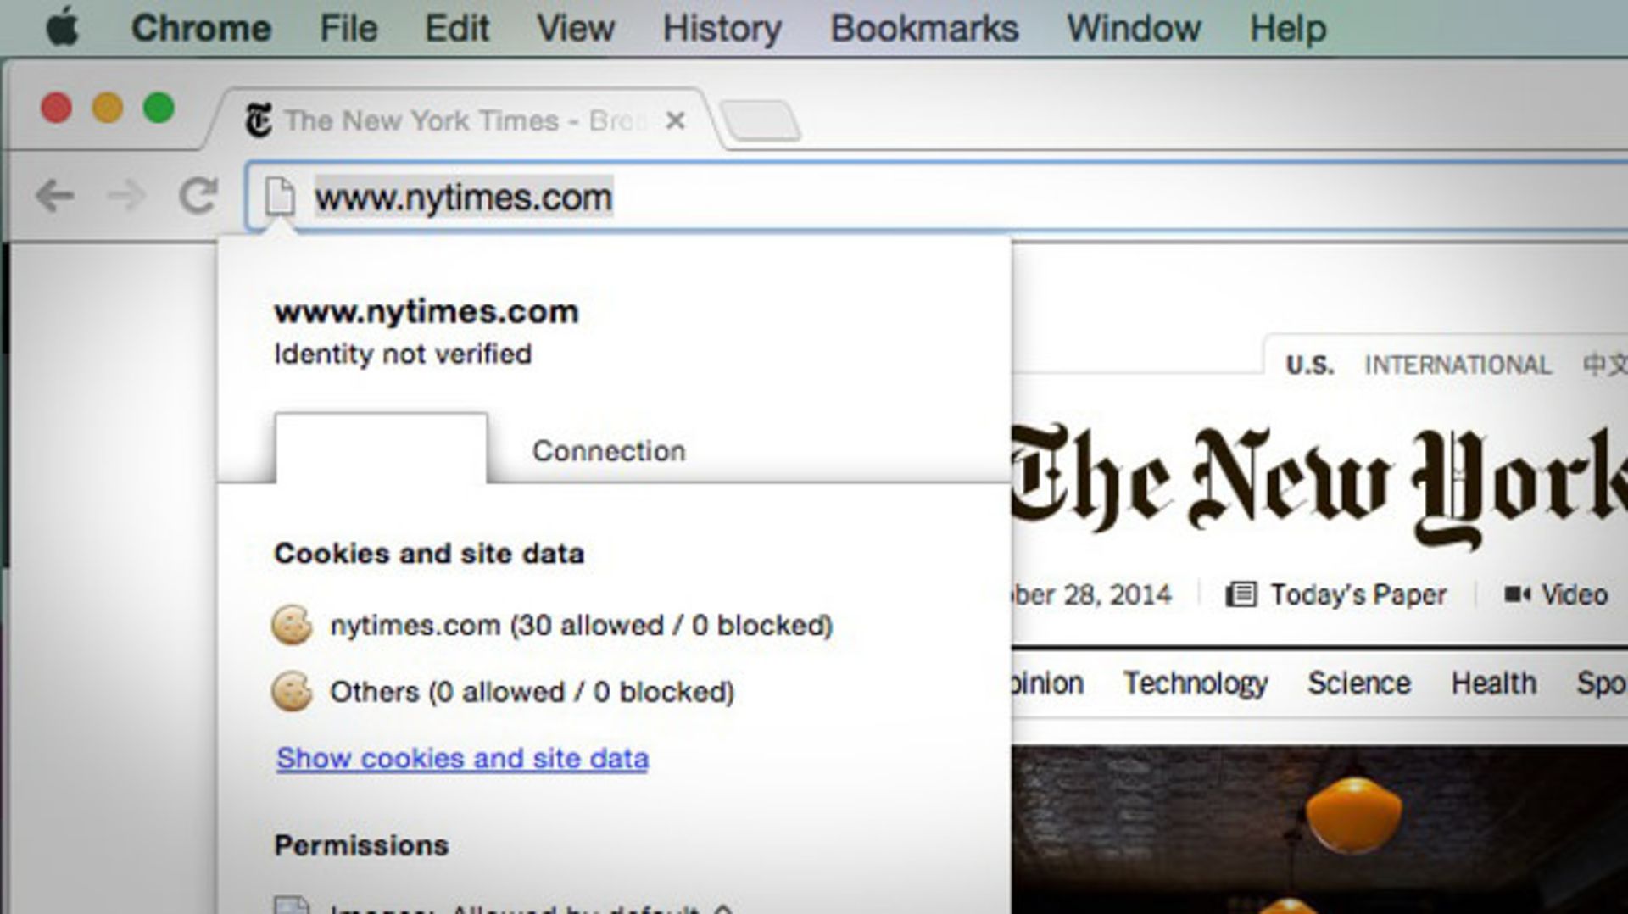Click the 'Permissions' heading

click(x=361, y=845)
